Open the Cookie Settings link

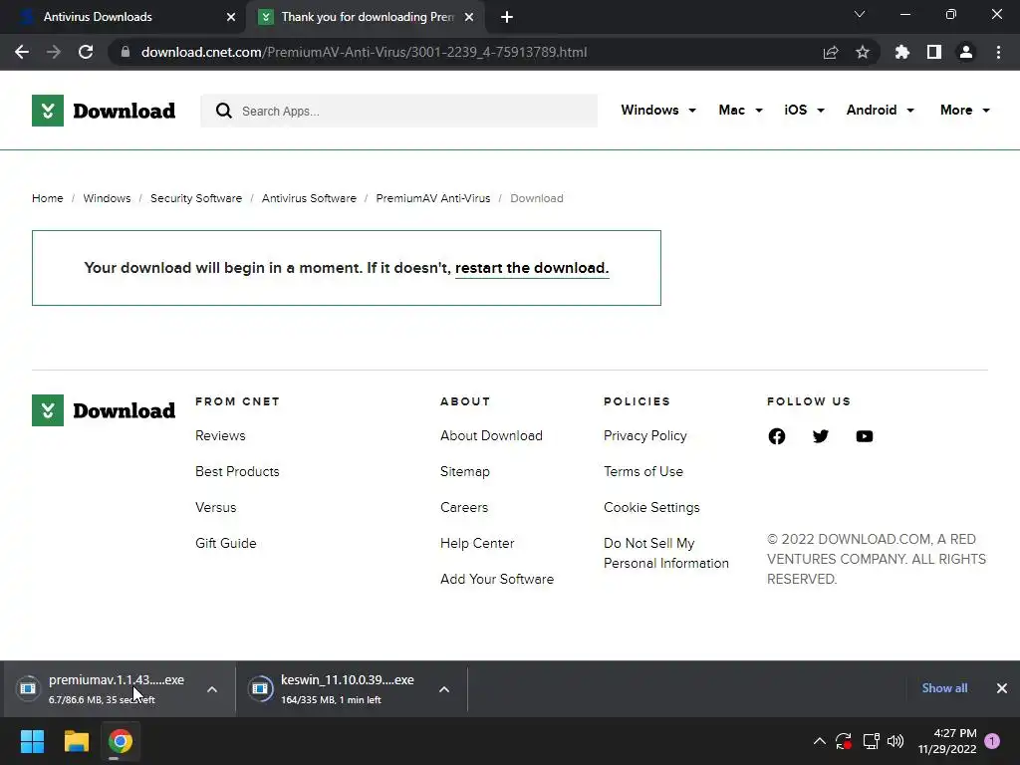coord(651,507)
